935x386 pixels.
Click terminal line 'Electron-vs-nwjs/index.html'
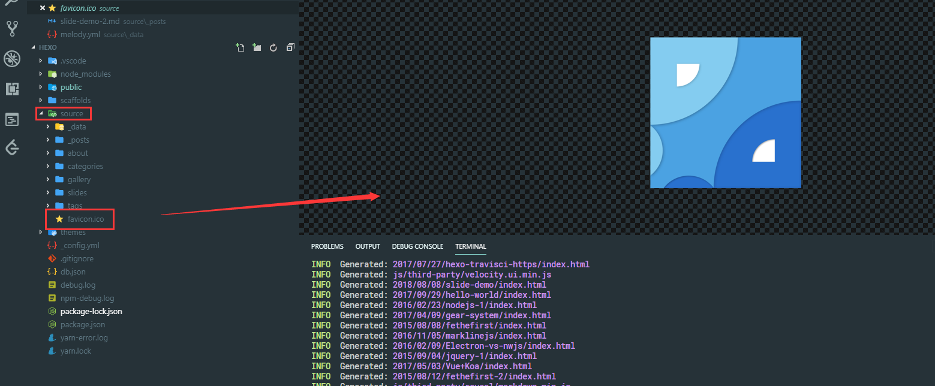click(443, 346)
